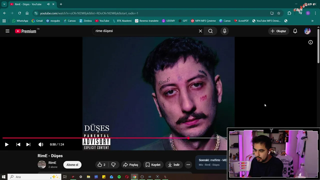
Task: Download the video with İndir
Action: (x=174, y=165)
